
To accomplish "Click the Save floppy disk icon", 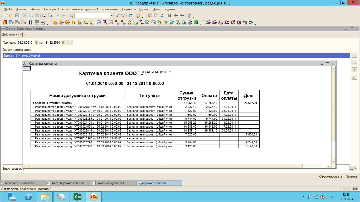I will pyautogui.click(x=17, y=16).
